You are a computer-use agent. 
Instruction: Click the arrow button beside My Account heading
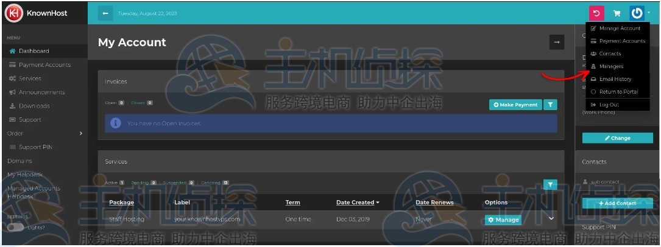(557, 42)
